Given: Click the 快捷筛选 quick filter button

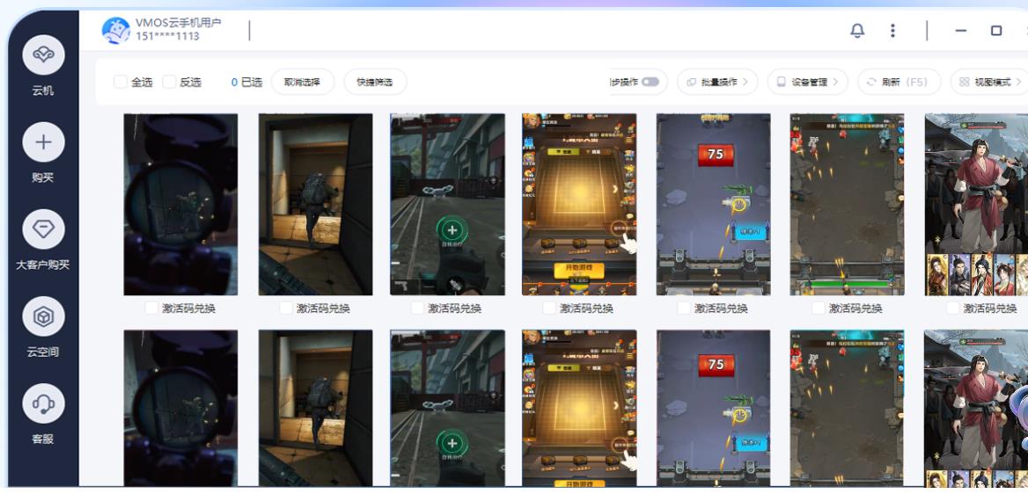Looking at the screenshot, I should [x=375, y=83].
